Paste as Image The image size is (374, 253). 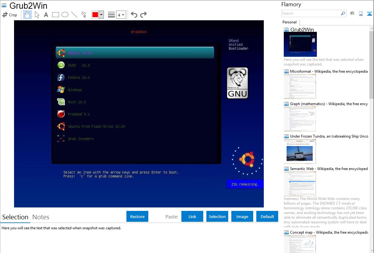[x=242, y=217]
